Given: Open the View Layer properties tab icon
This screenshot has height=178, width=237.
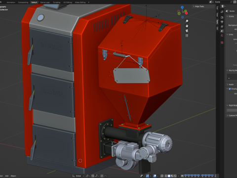Looking at the screenshot, I should [222, 26].
